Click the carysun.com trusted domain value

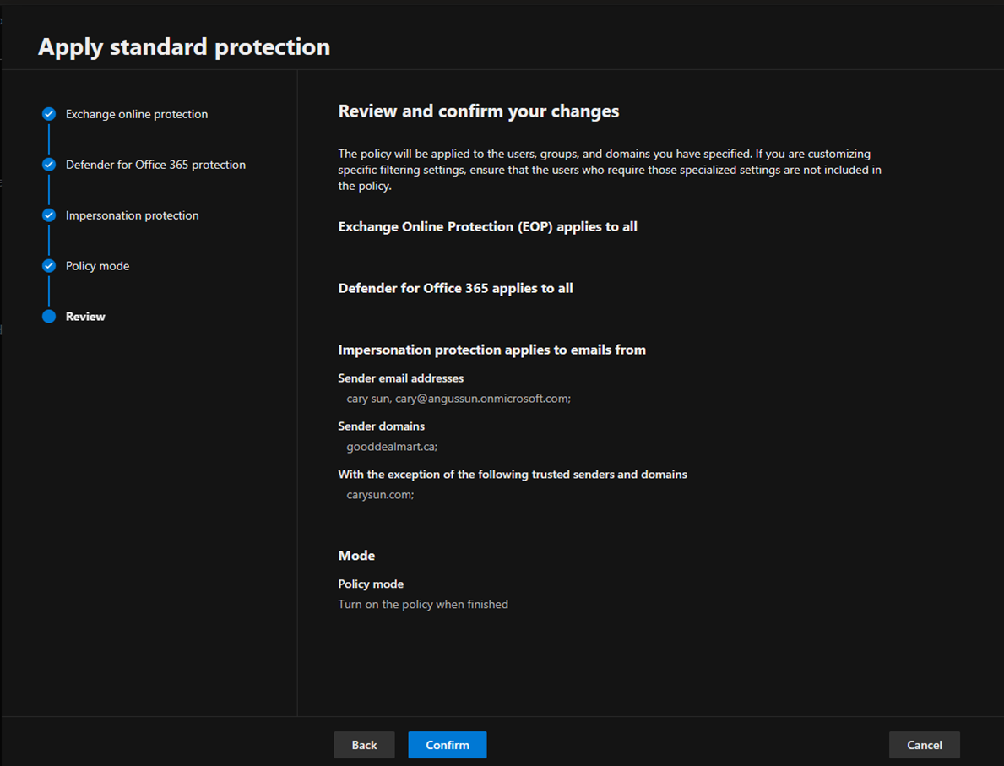click(380, 494)
